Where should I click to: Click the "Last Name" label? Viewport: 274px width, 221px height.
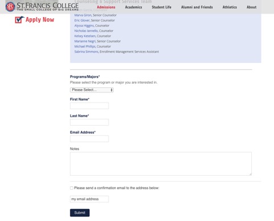(x=80, y=116)
